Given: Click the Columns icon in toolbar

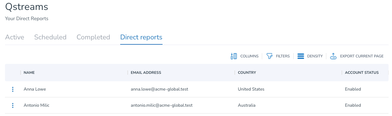Looking at the screenshot, I should pos(234,56).
